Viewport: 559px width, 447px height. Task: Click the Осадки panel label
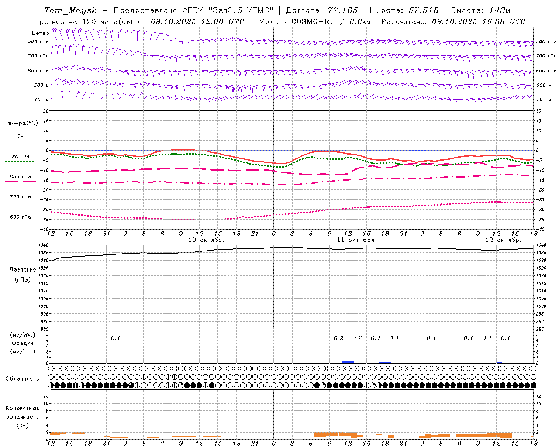point(23,343)
